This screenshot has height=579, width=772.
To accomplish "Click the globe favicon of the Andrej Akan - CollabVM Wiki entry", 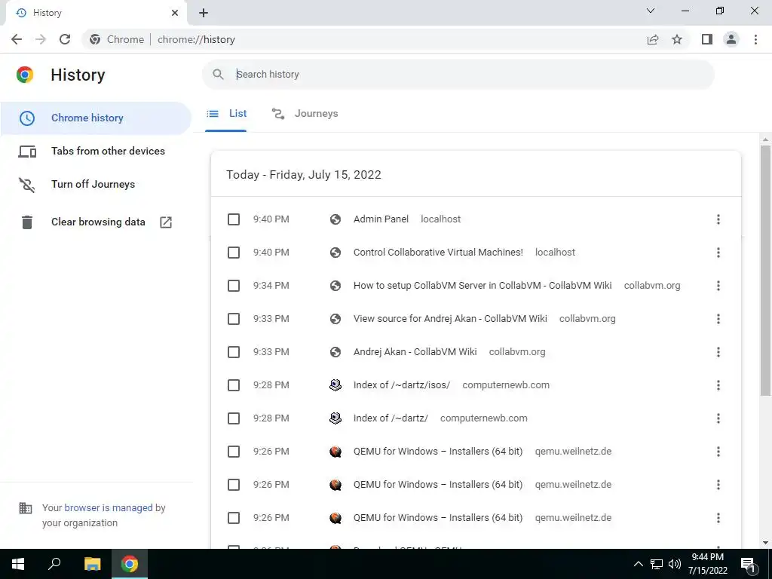I will pos(335,352).
